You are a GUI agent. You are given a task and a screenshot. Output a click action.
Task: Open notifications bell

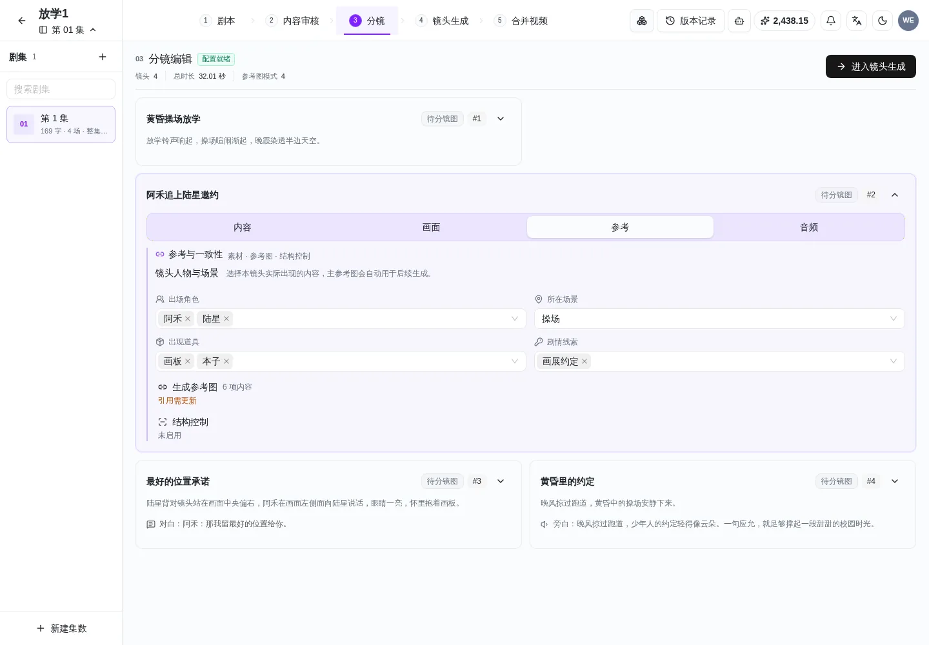click(x=831, y=21)
